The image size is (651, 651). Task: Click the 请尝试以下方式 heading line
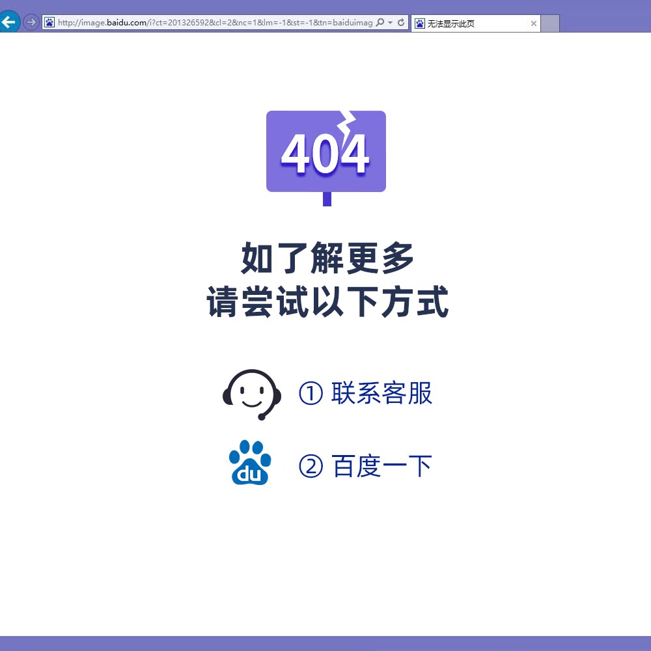[x=327, y=303]
